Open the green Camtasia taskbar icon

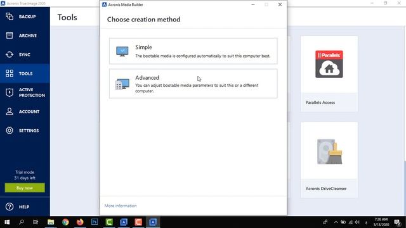click(109, 222)
